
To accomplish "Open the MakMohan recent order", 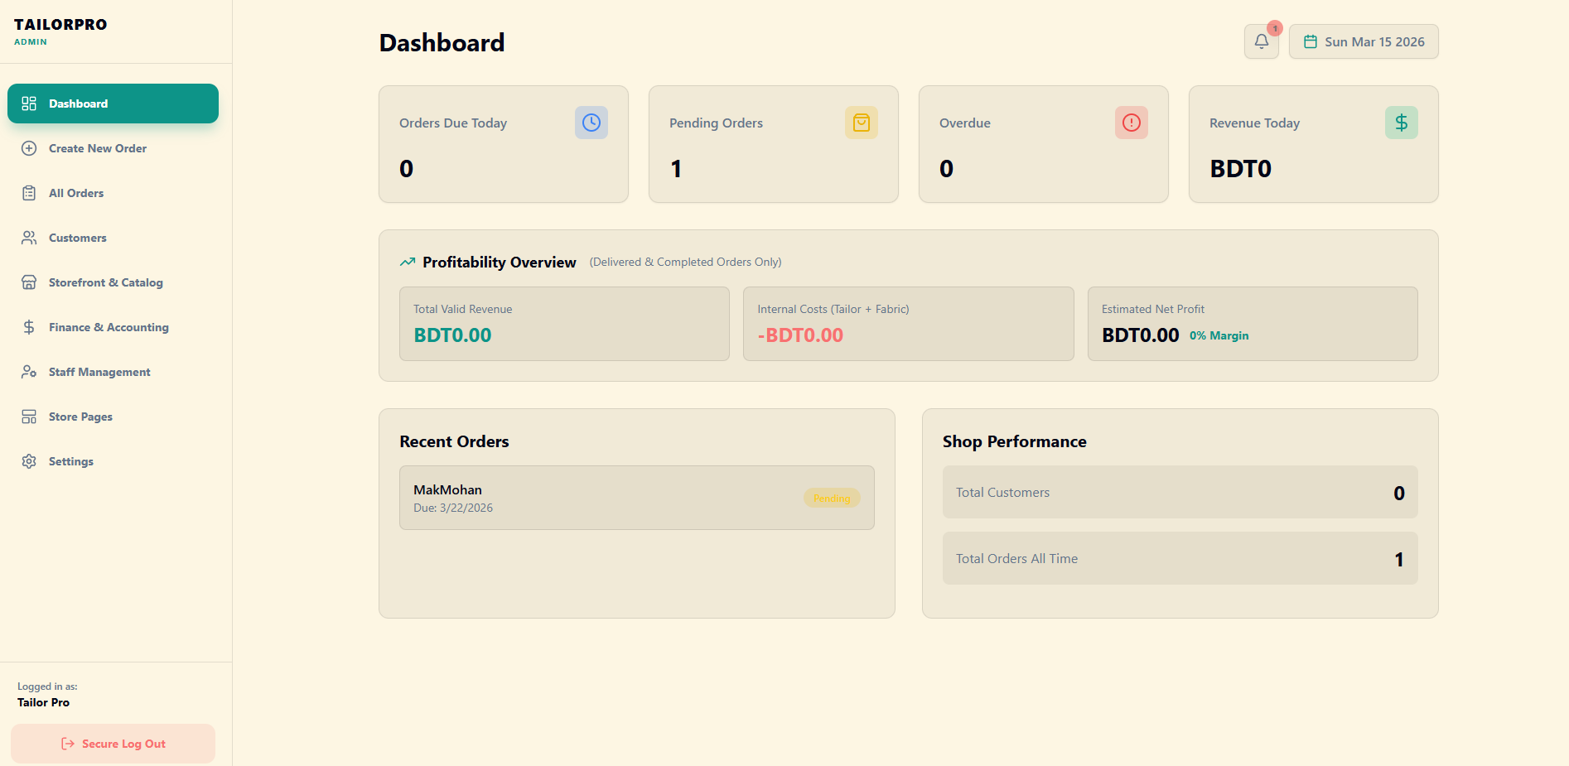I will [x=636, y=498].
